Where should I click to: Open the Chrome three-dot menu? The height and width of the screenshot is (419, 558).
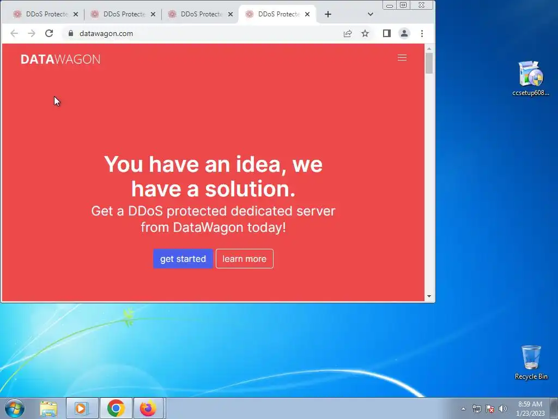(x=422, y=33)
